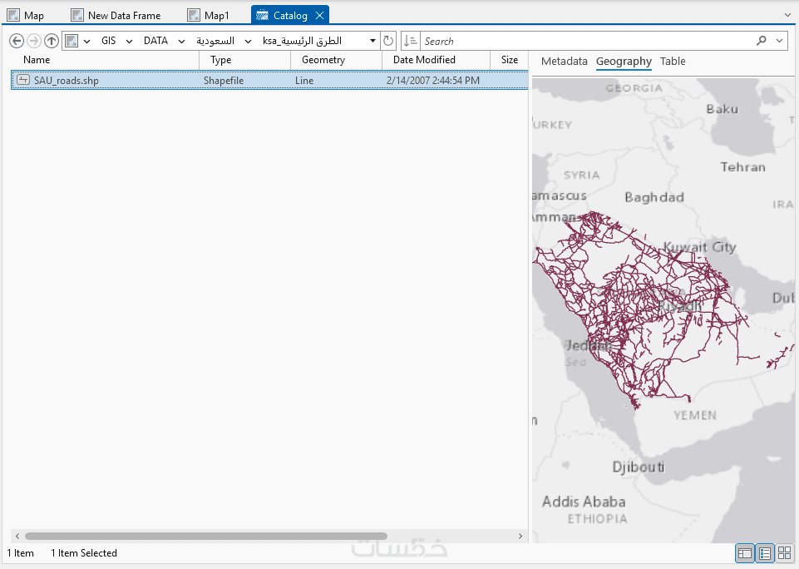Click the project location icon in path bar
Screen dimensions: 799x569
(x=72, y=41)
